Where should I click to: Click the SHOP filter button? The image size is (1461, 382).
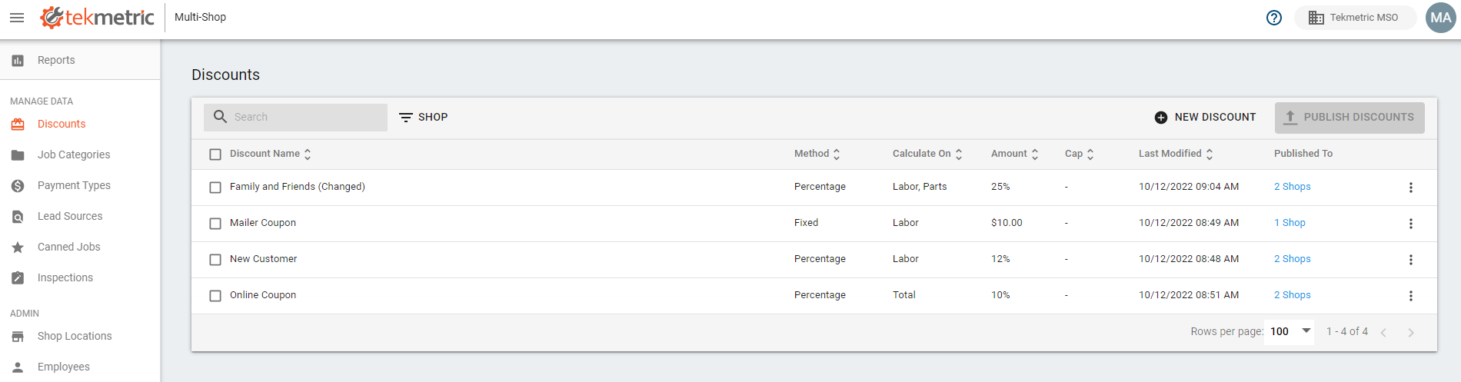[x=423, y=117]
